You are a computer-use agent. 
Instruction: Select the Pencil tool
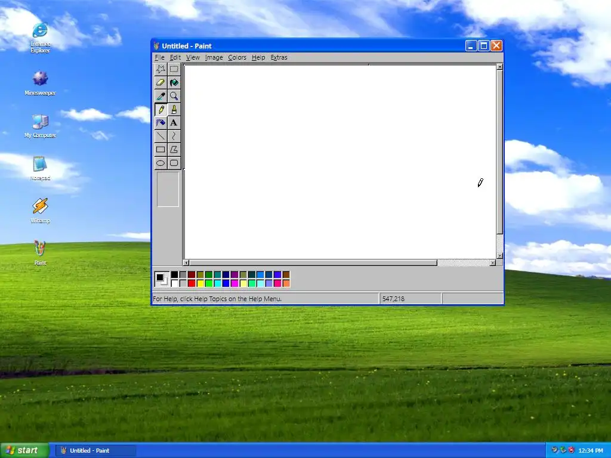pos(161,110)
